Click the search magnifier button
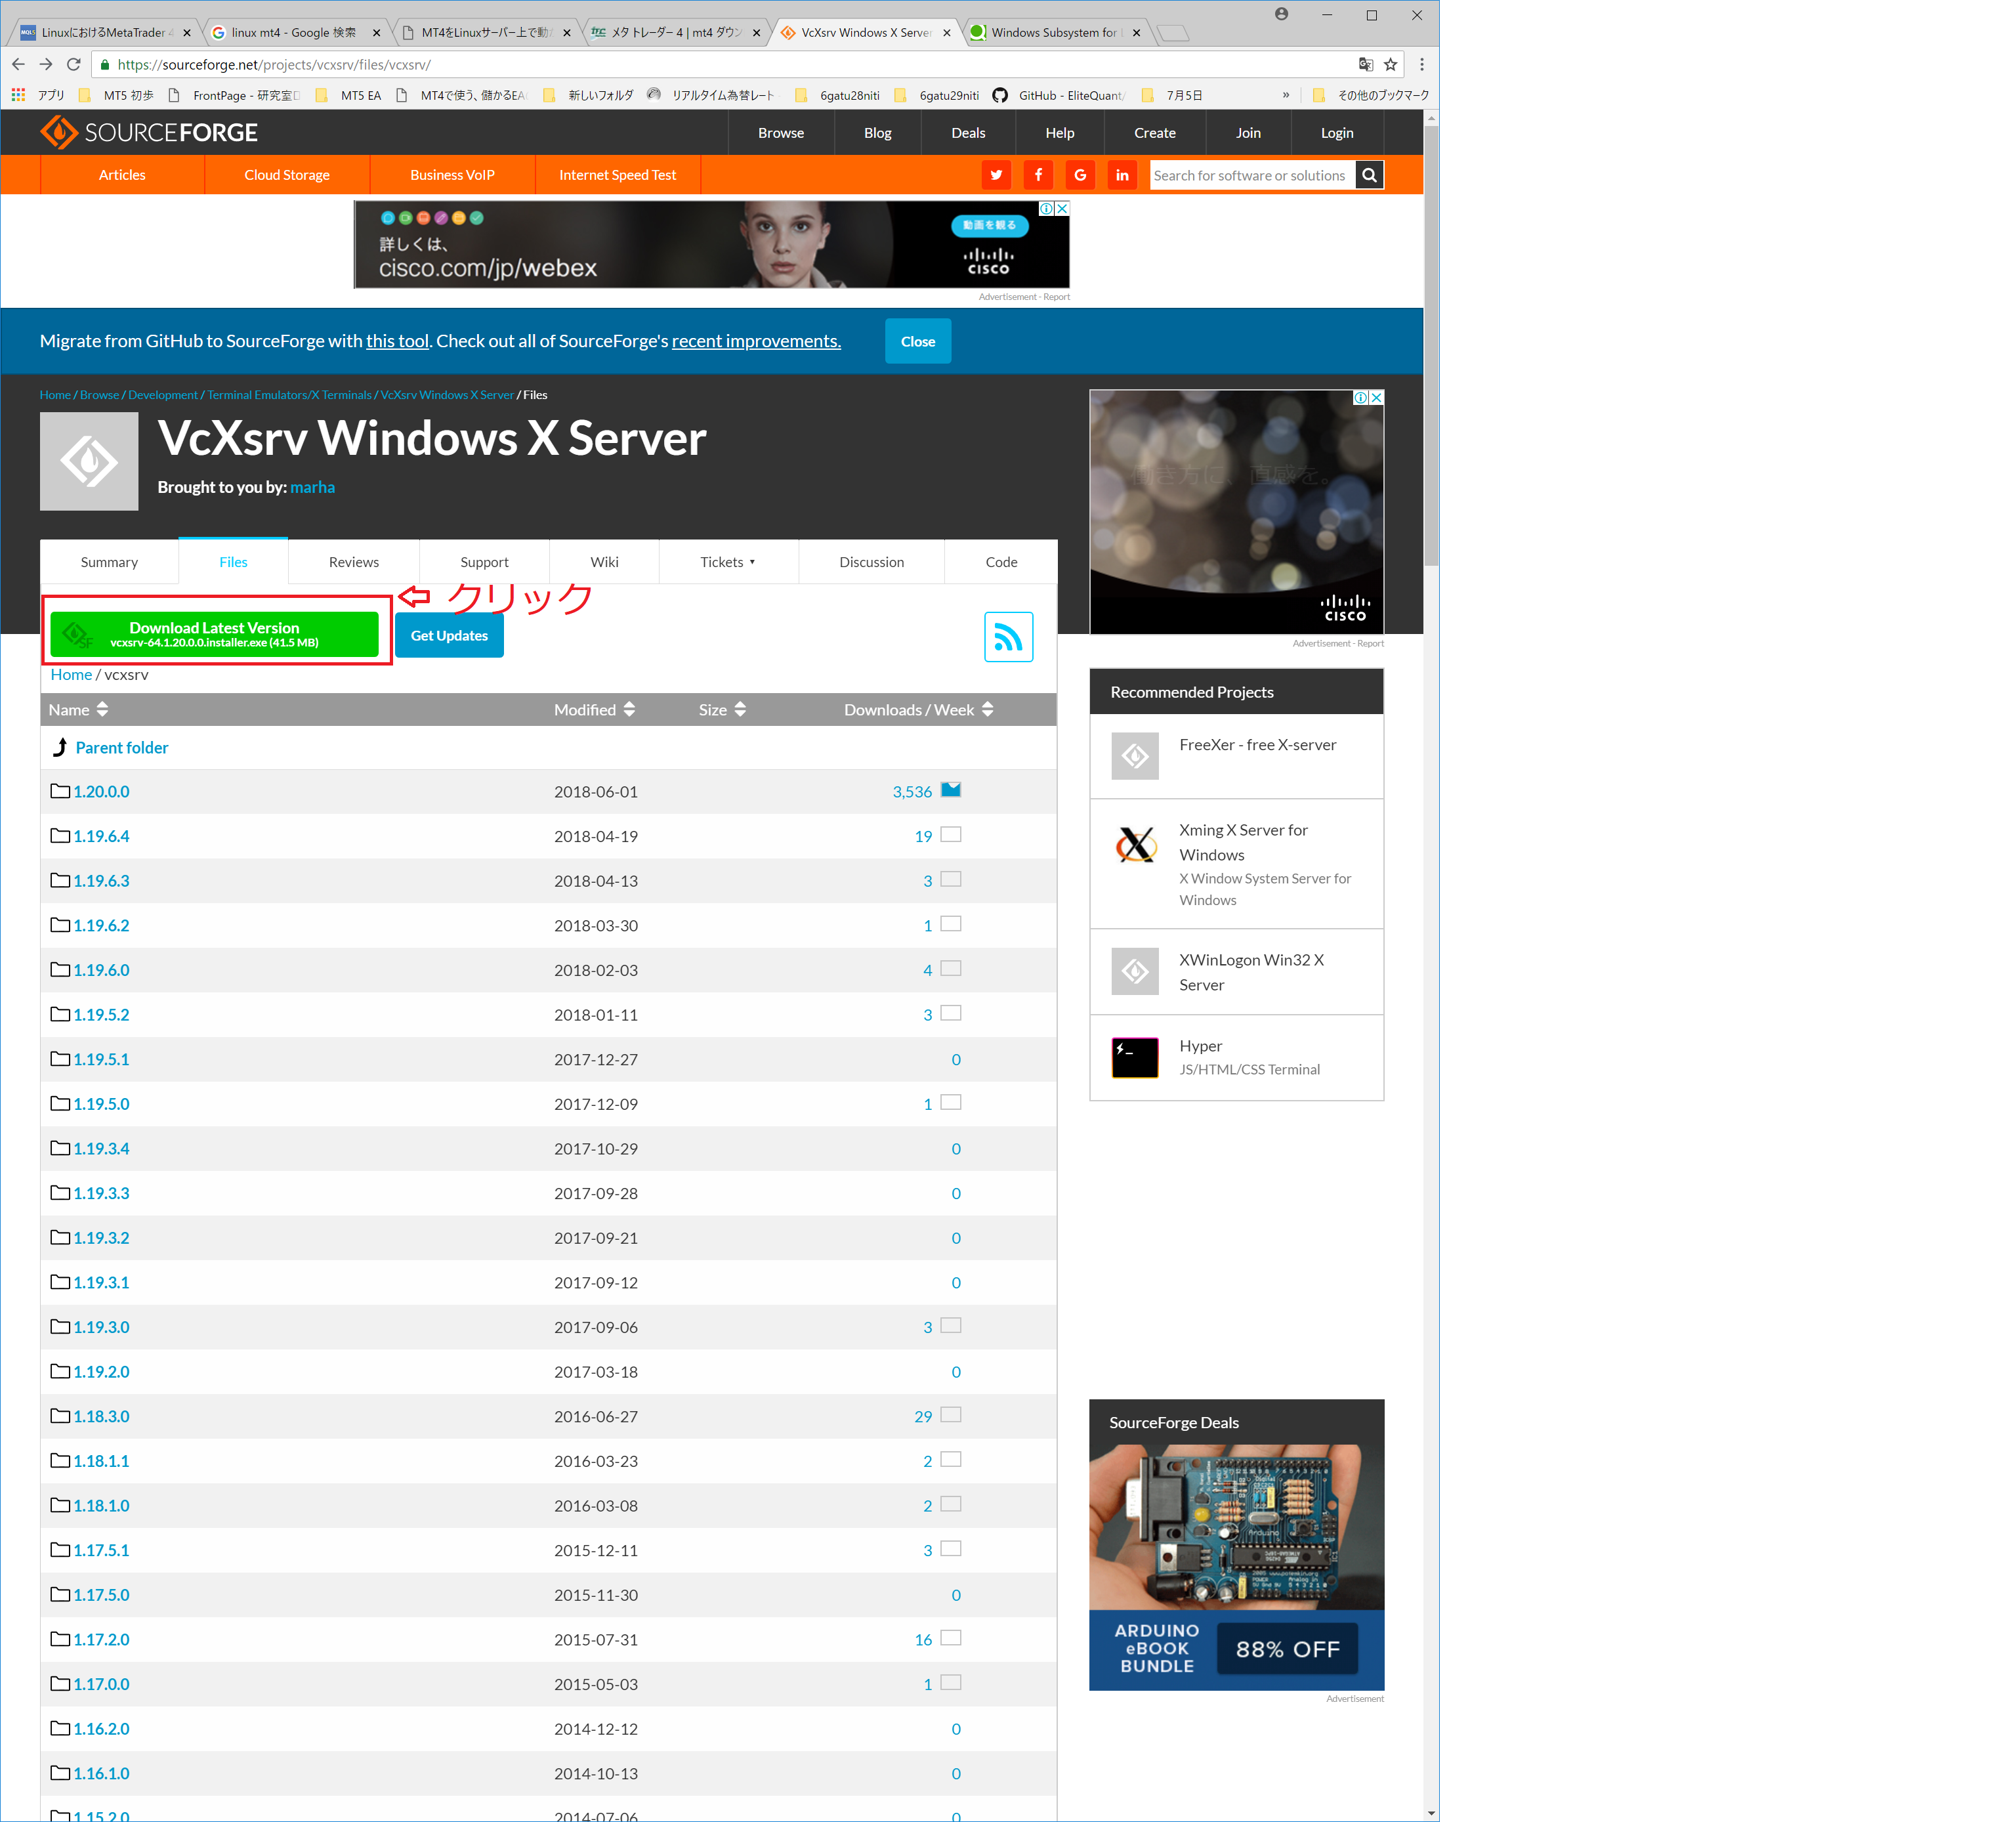Viewport: 2016px width, 1822px height. tap(1369, 175)
